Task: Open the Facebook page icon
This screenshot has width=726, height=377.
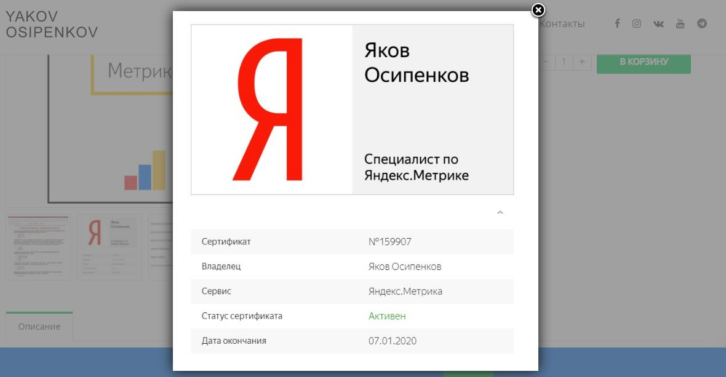Action: pos(616,23)
